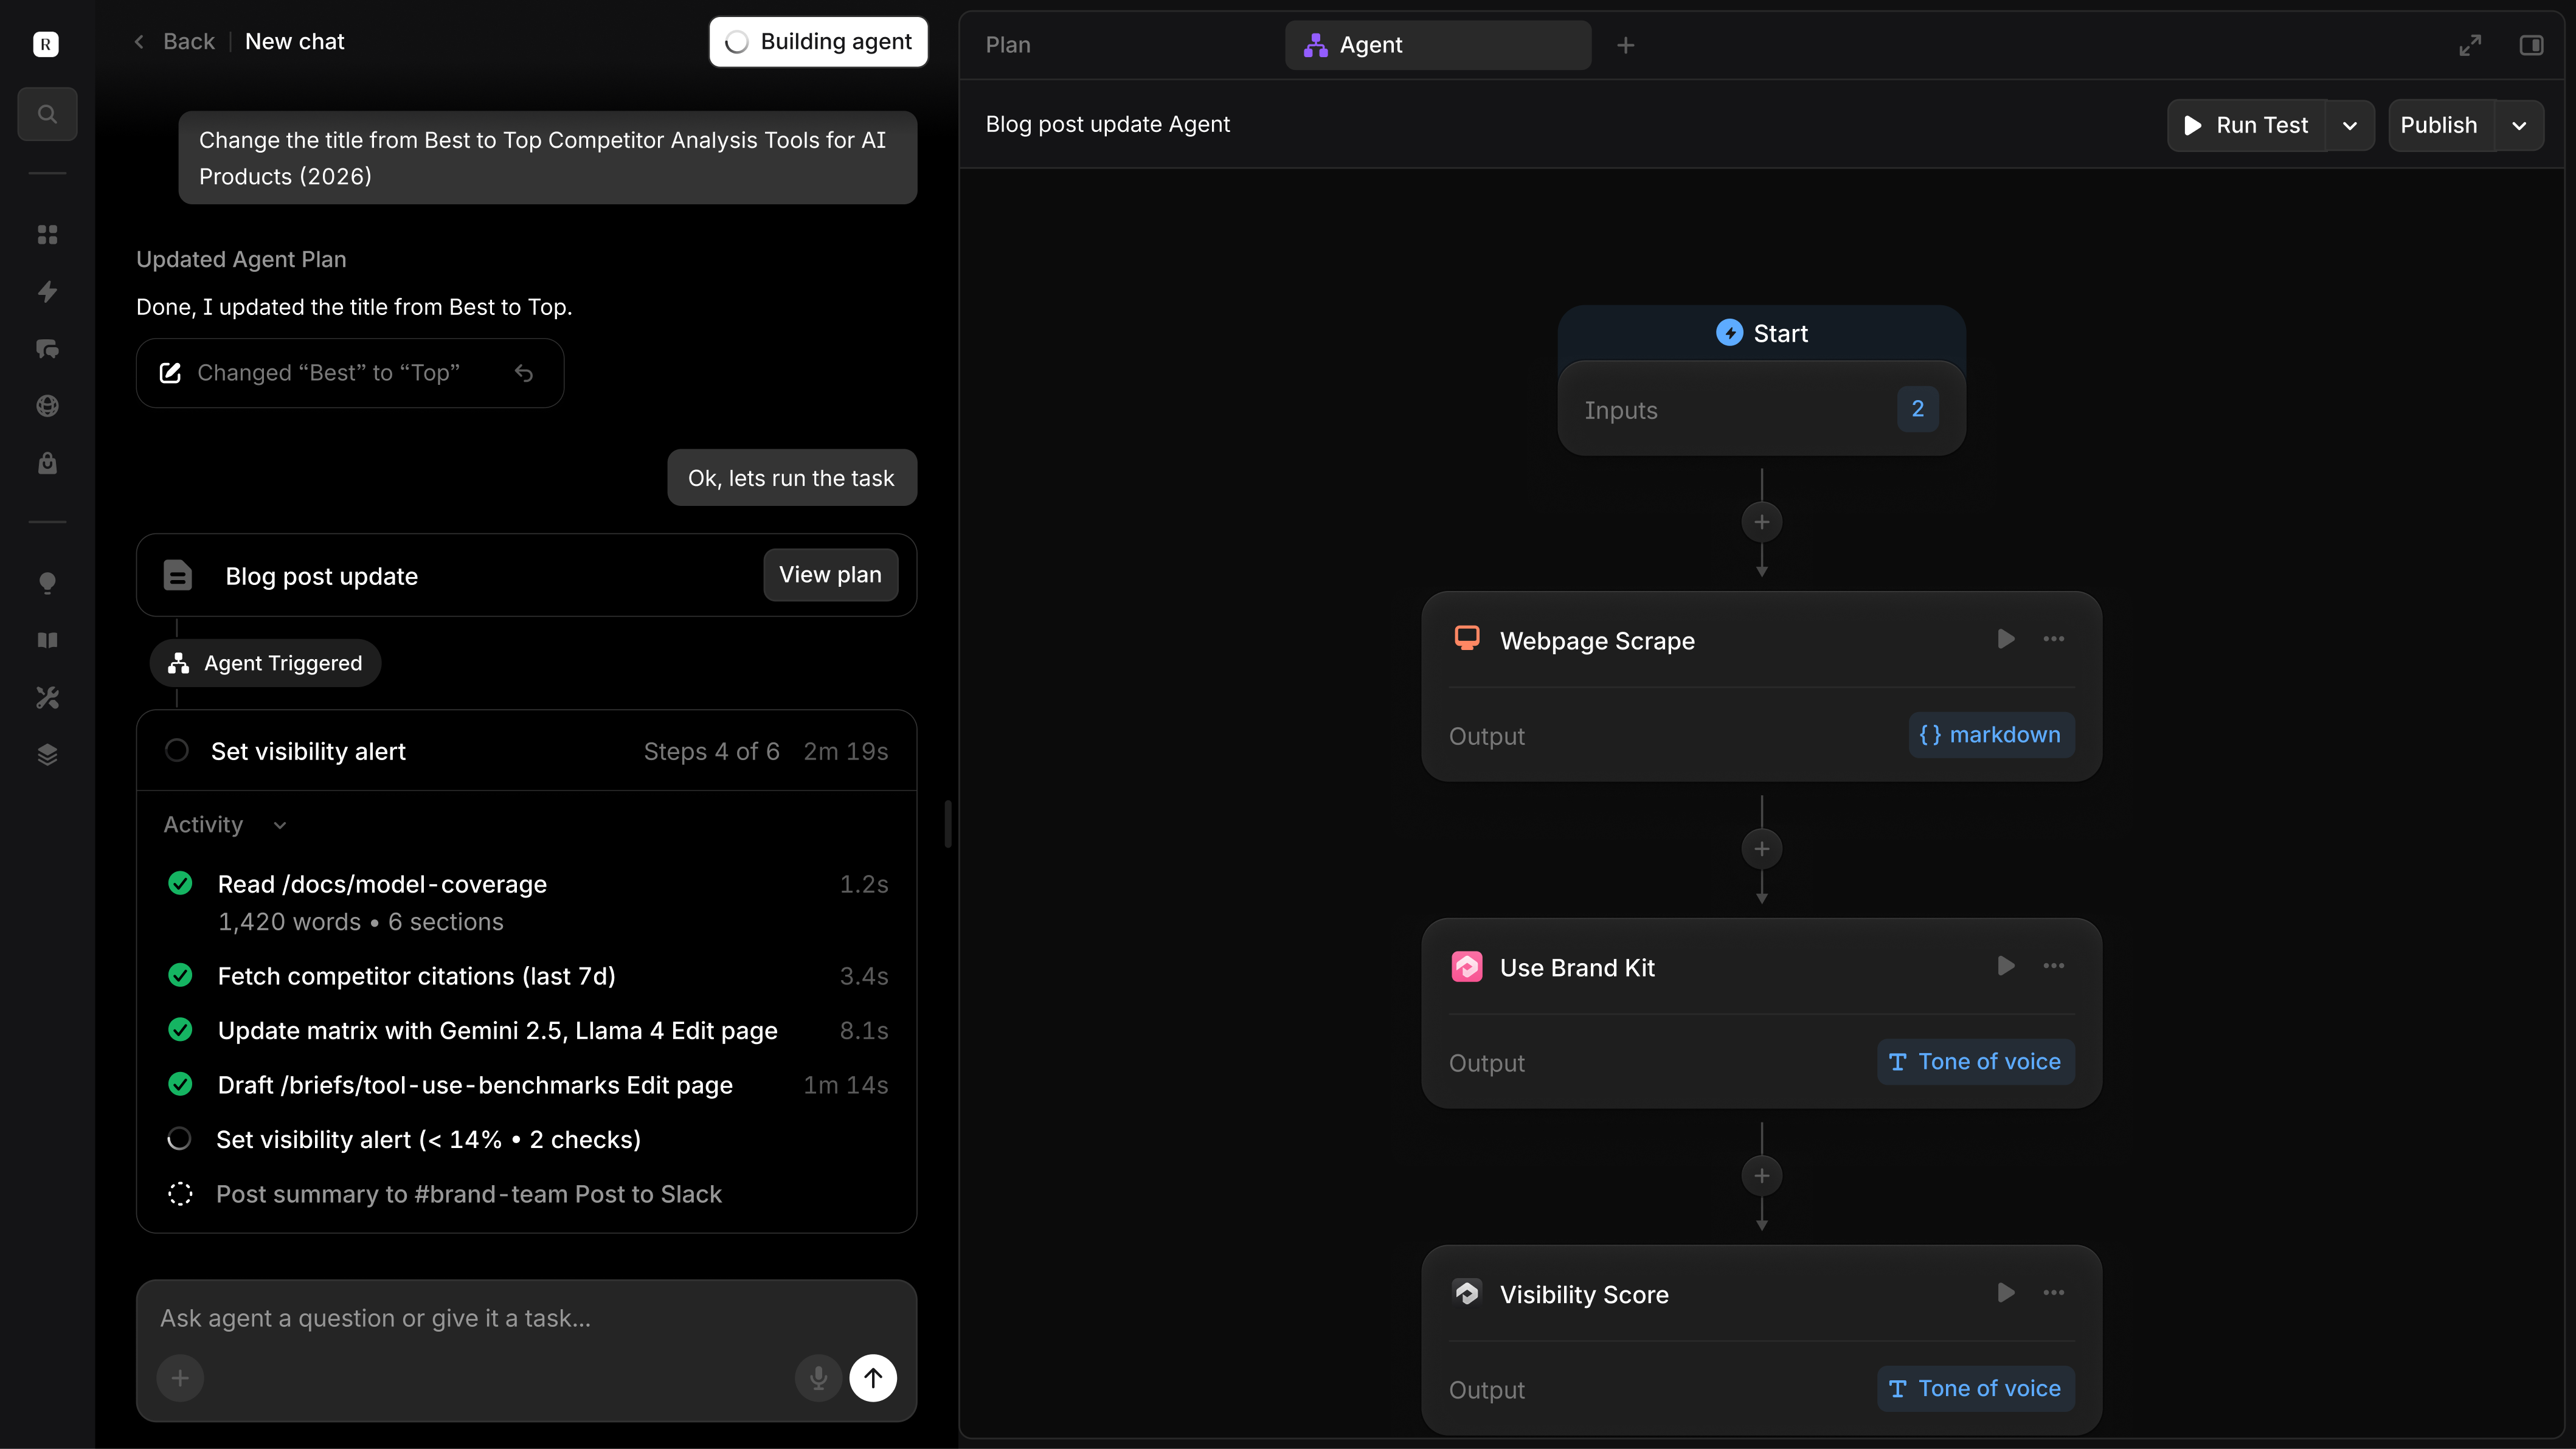This screenshot has width=2576, height=1449.
Task: Click the Blog post update document icon
Action: tap(178, 576)
